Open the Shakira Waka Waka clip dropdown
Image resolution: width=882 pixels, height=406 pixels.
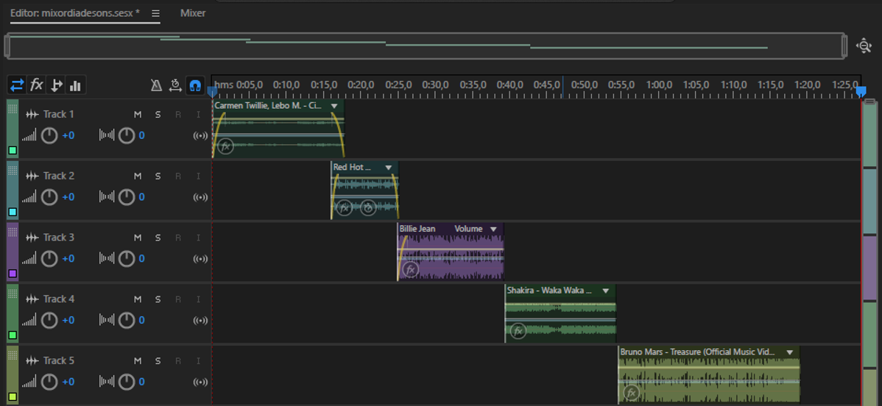605,291
